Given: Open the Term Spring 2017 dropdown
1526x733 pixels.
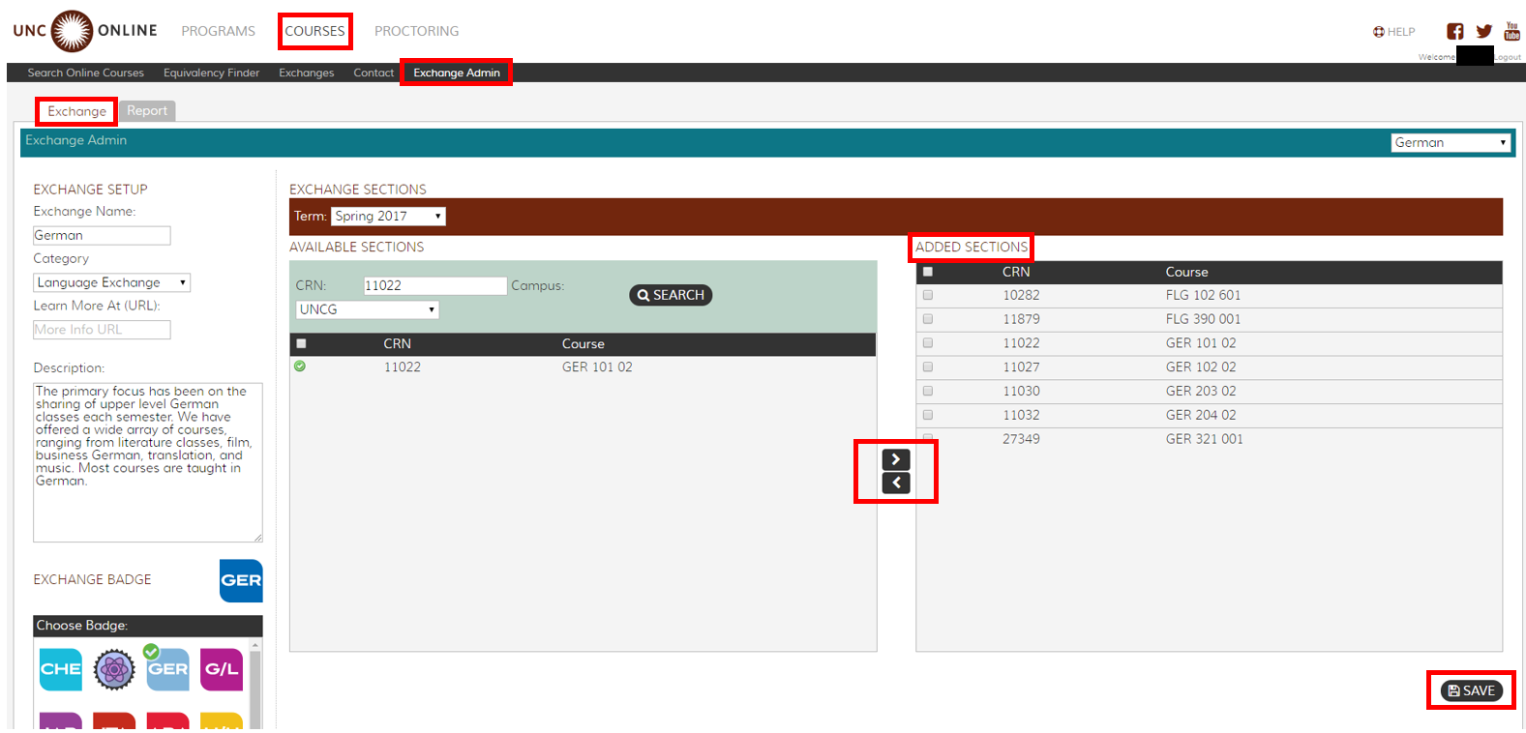Looking at the screenshot, I should coord(388,217).
